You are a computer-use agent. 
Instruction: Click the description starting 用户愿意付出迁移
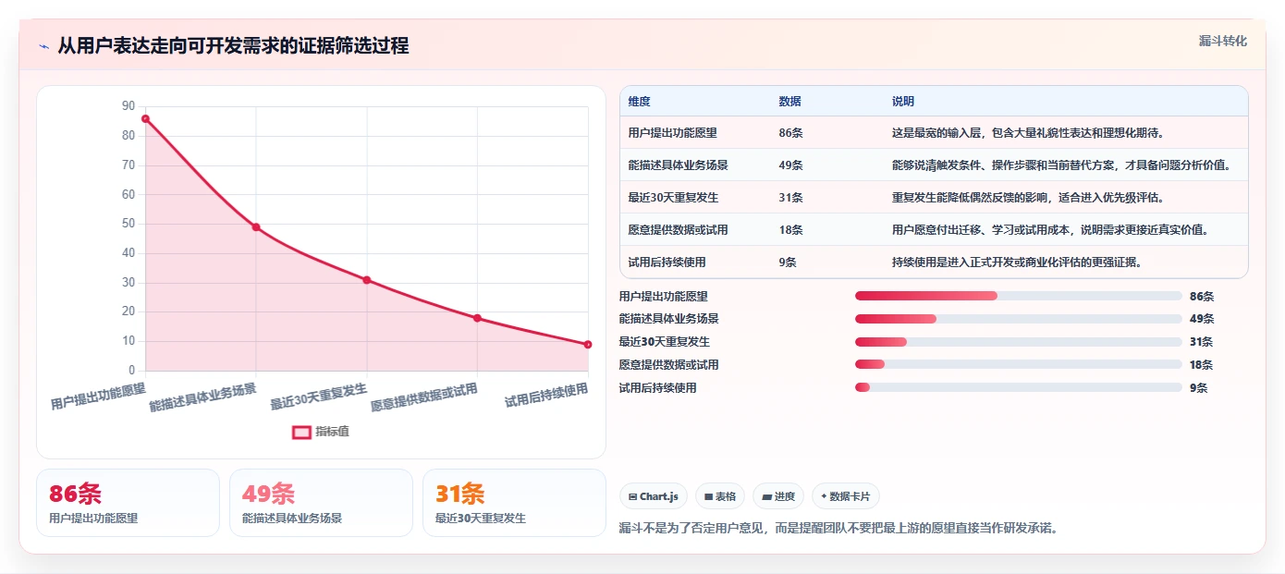[1050, 230]
